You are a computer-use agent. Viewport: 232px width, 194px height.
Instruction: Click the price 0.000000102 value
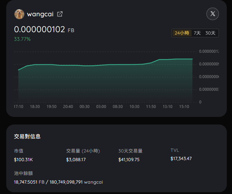point(39,29)
